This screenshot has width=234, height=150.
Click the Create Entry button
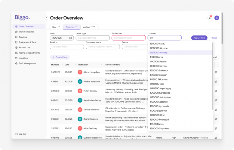coord(60,57)
